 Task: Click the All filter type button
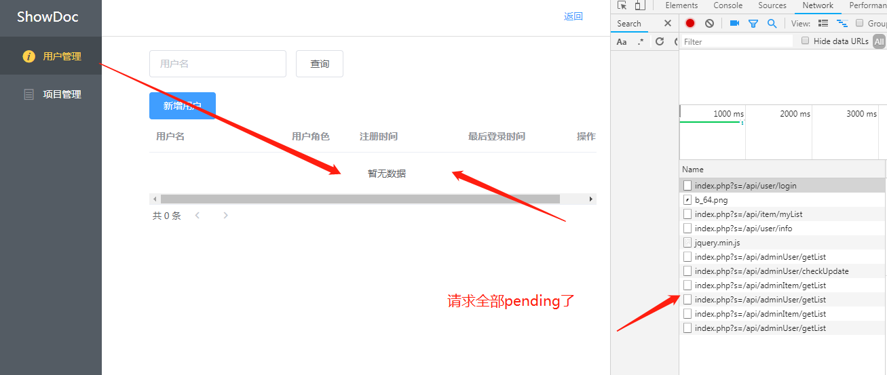880,41
